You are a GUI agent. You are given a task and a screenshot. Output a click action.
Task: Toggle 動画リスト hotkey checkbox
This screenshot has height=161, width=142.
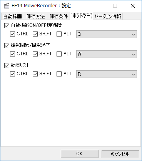coord(7,65)
